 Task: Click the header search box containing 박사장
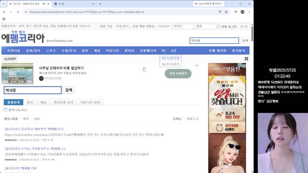pyautogui.click(x=214, y=40)
